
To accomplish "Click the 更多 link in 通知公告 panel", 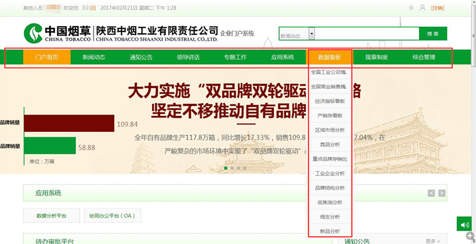I will click(x=433, y=241).
